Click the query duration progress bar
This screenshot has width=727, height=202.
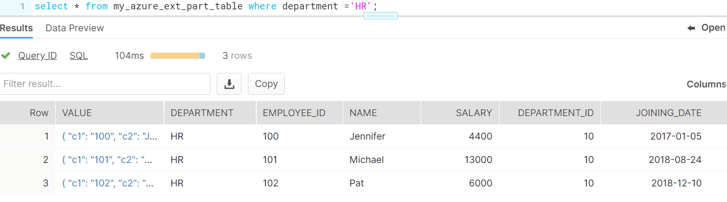point(178,56)
